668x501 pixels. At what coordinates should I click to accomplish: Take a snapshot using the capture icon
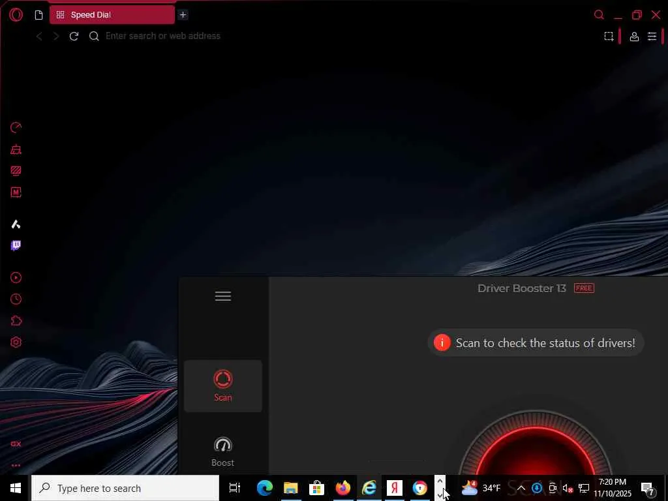(x=609, y=37)
